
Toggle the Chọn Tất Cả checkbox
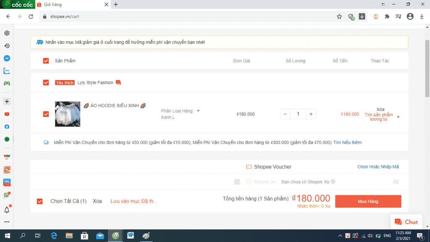pos(40,201)
